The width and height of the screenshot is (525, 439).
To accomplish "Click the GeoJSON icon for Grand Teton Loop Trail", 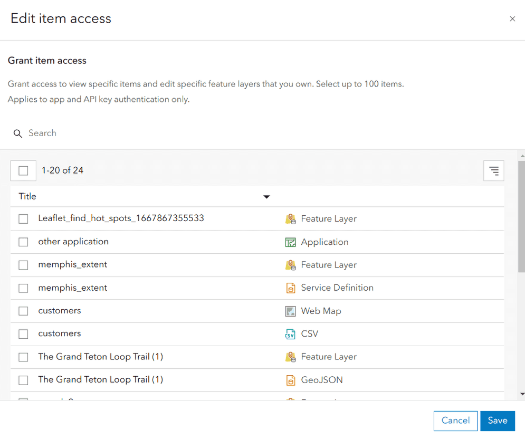I will pyautogui.click(x=290, y=380).
